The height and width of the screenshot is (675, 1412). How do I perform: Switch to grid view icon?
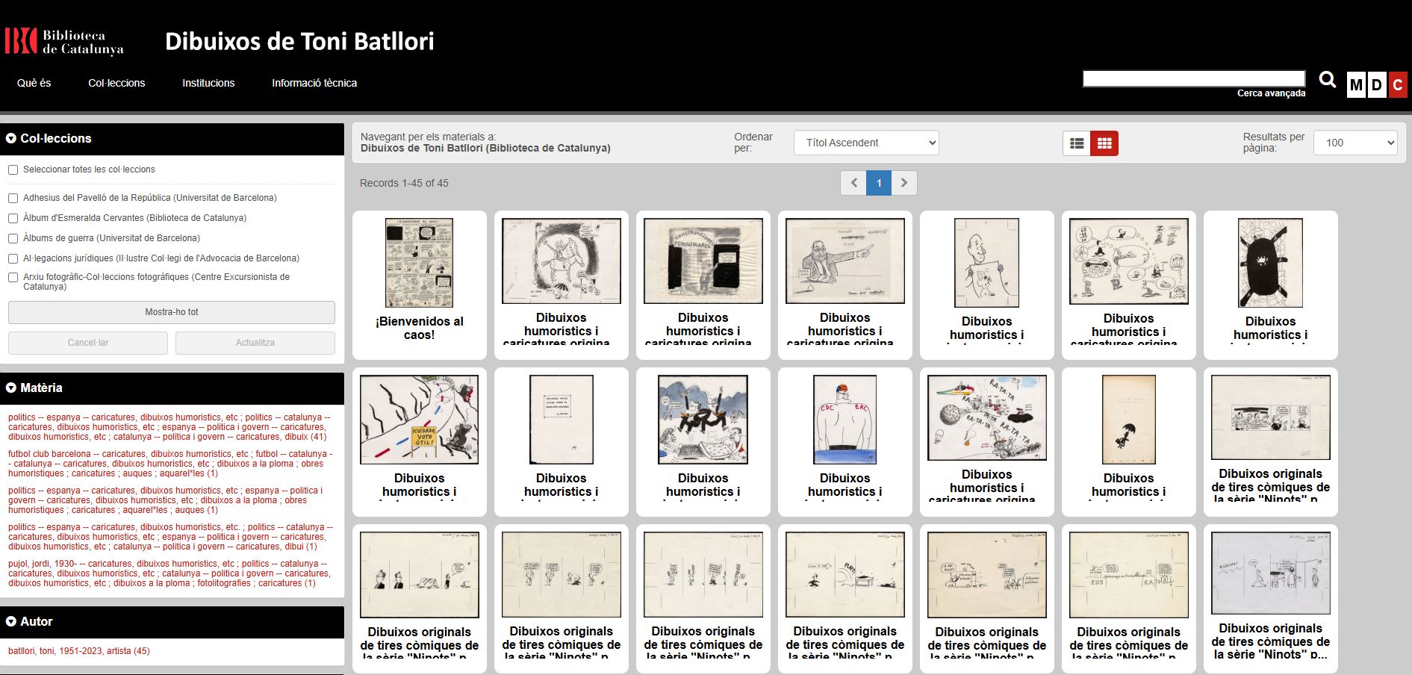tap(1104, 143)
